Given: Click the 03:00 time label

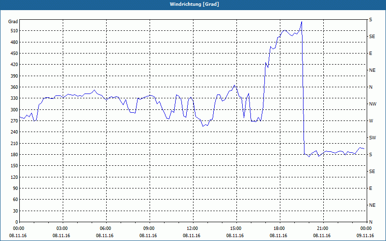Looking at the screenshot, I should 62,228.
